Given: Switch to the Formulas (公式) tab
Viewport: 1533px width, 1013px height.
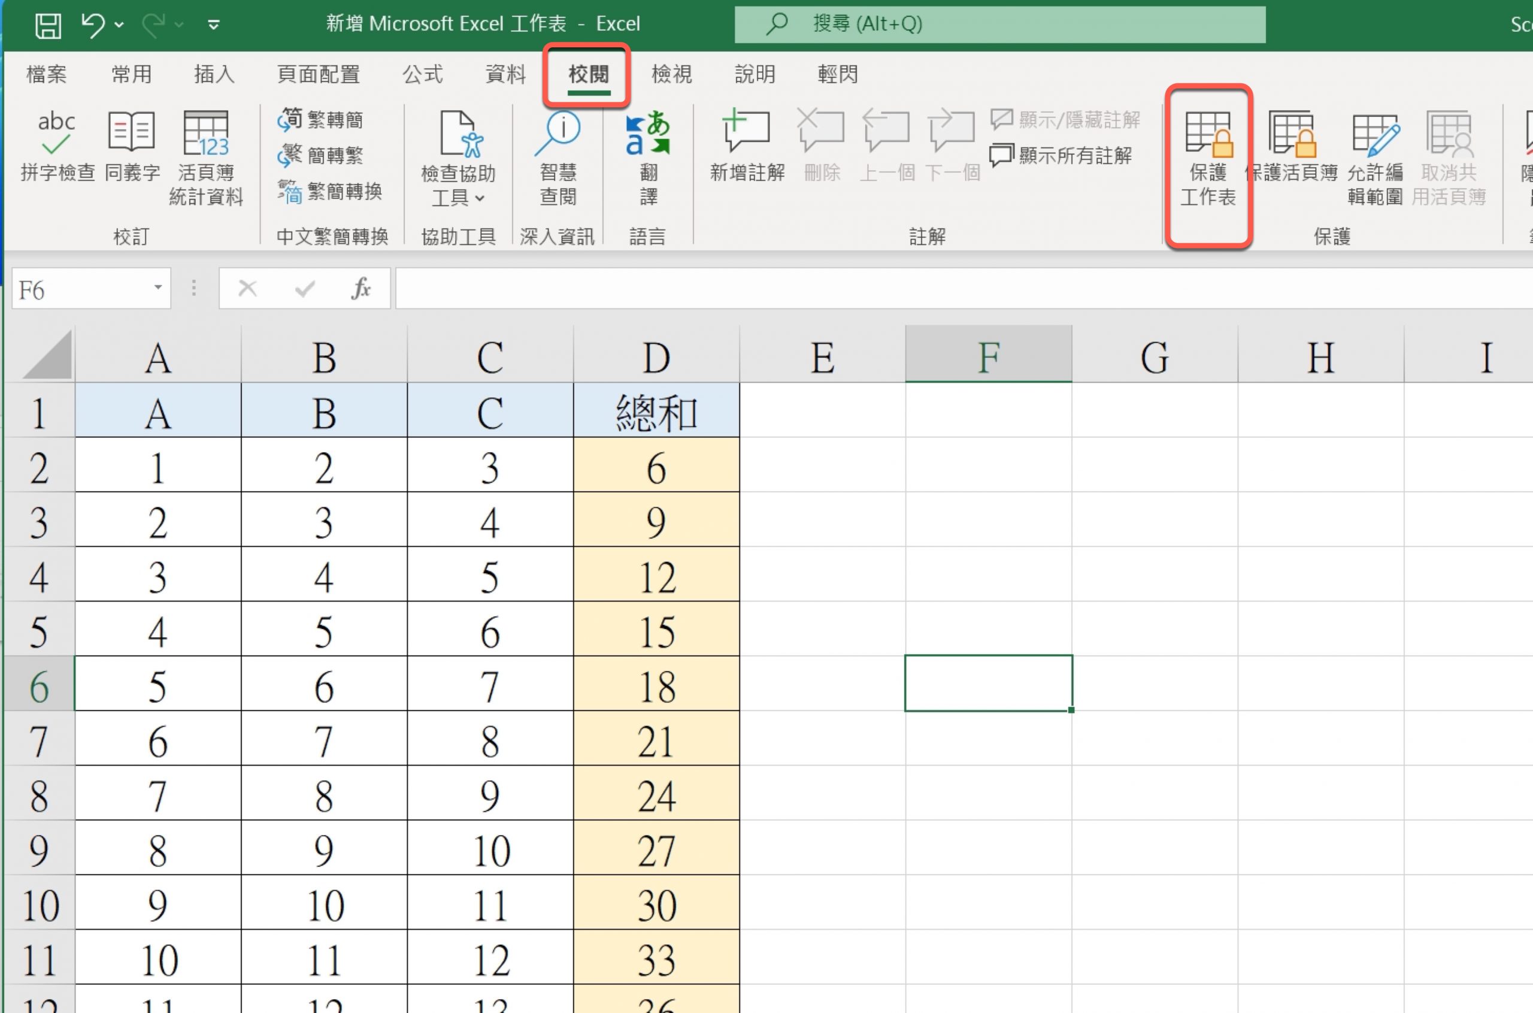Looking at the screenshot, I should pyautogui.click(x=422, y=74).
